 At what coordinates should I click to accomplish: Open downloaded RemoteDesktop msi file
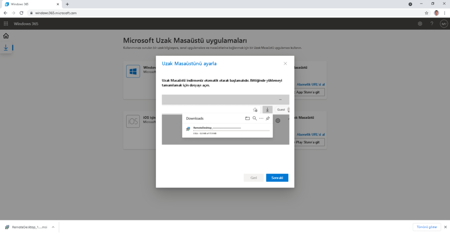(x=26, y=227)
